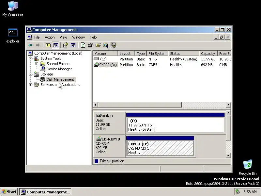Click the Primary partition legend color swatch
Image resolution: width=261 pixels, height=196 pixels.
(x=96, y=161)
